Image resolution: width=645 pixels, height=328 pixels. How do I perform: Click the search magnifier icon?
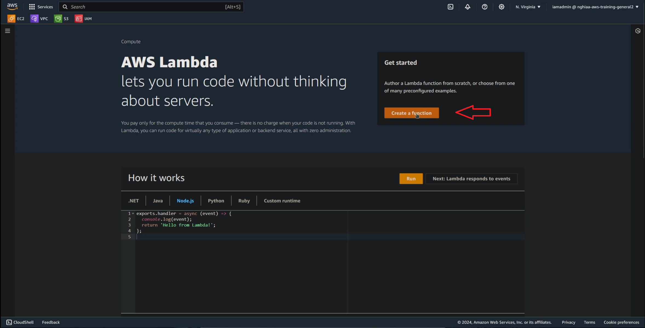pos(65,7)
